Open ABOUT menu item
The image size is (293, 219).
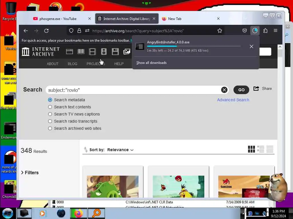pos(53,64)
